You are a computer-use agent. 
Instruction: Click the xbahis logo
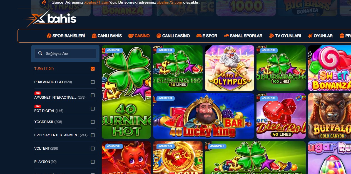50,19
